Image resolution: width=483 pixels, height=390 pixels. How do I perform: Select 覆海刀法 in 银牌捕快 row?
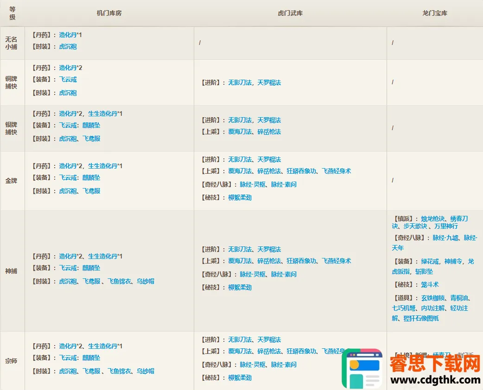point(240,132)
